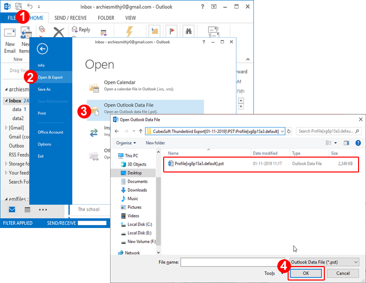Open the Outlook Data File (*.pst) type dropdown
The height and width of the screenshot is (283, 366).
tap(324, 262)
